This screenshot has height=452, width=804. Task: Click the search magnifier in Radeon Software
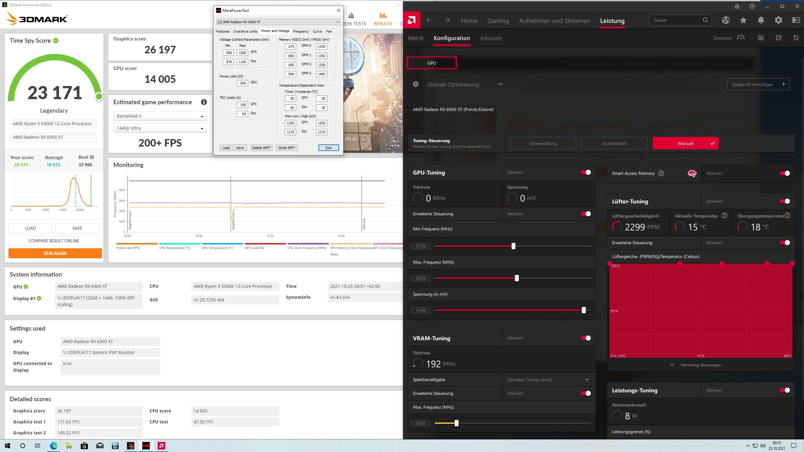pos(705,20)
